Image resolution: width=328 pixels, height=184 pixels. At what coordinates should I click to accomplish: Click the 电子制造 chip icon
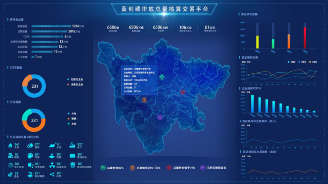tap(10, 165)
